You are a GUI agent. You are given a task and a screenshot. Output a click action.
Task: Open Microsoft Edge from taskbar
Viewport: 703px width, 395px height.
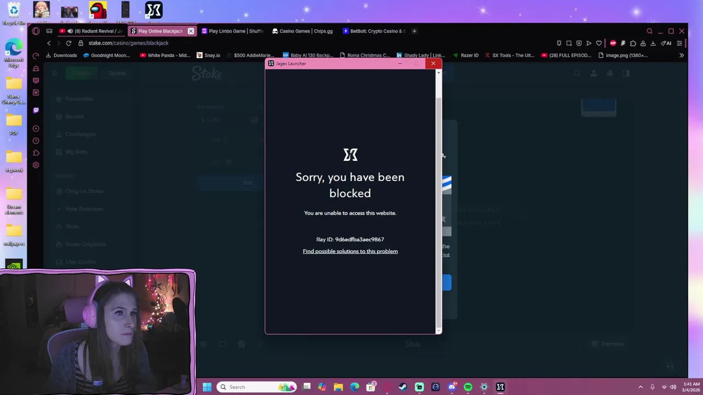[x=355, y=387]
